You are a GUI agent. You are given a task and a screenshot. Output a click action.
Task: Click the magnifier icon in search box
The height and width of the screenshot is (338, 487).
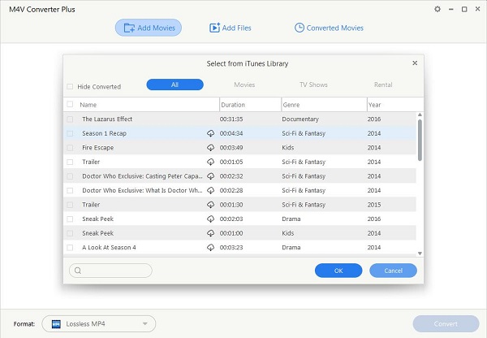(78, 271)
